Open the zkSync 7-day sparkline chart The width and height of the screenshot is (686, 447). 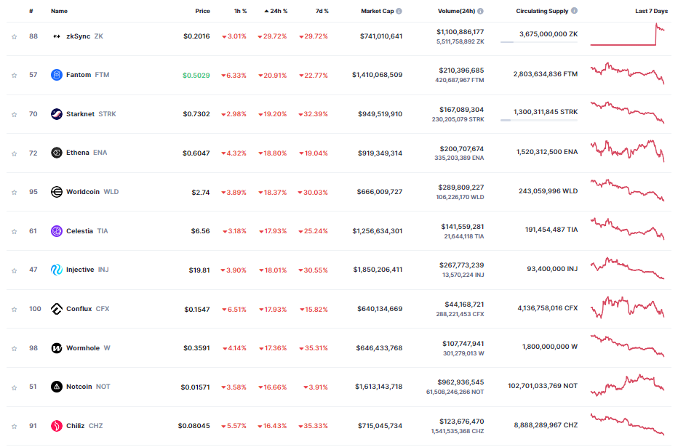click(627, 34)
